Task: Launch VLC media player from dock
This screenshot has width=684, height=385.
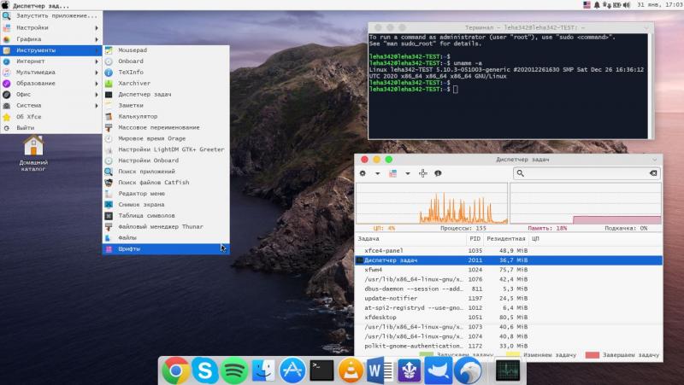Action: 349,370
